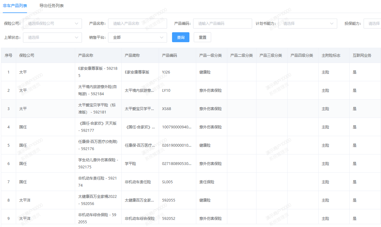Click the 销售平台 chevron arrow icon
This screenshot has height=227, width=381.
pyautogui.click(x=161, y=38)
